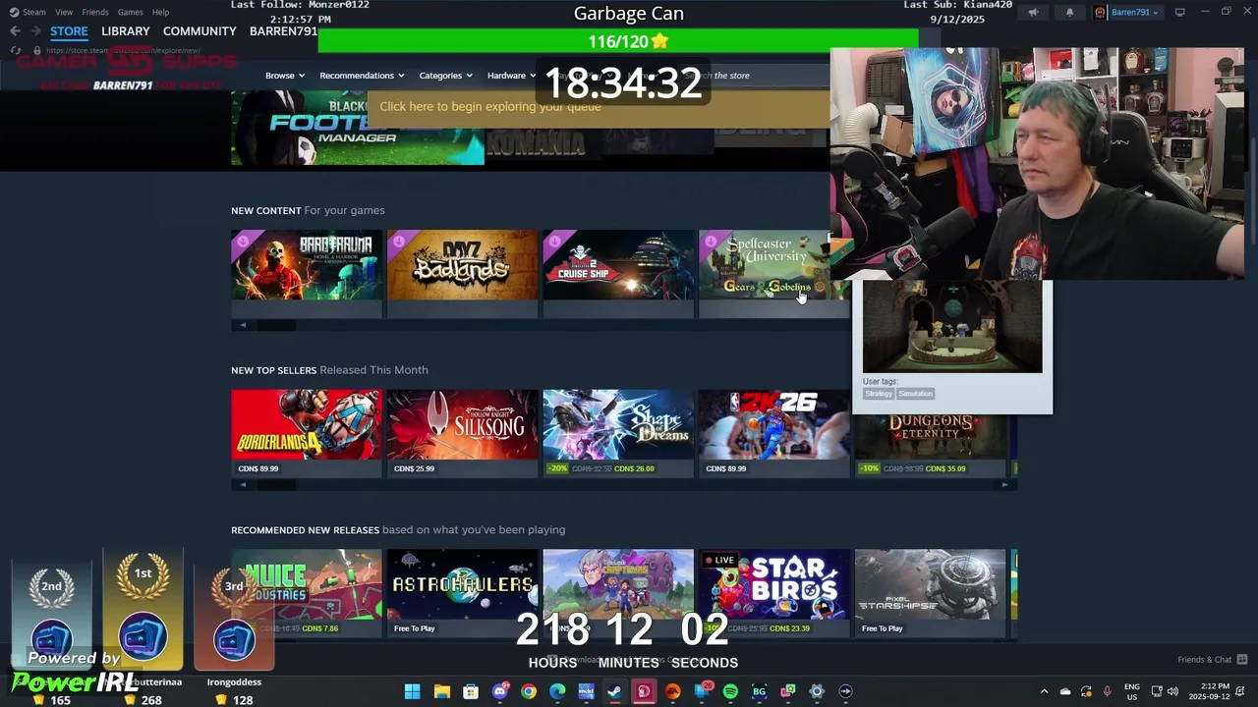Image resolution: width=1258 pixels, height=707 pixels.
Task: Switch to Steam in the taskbar
Action: [615, 691]
